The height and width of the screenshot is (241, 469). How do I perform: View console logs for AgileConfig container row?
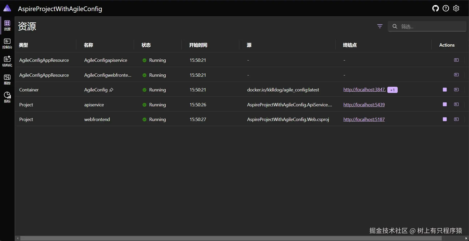click(456, 90)
